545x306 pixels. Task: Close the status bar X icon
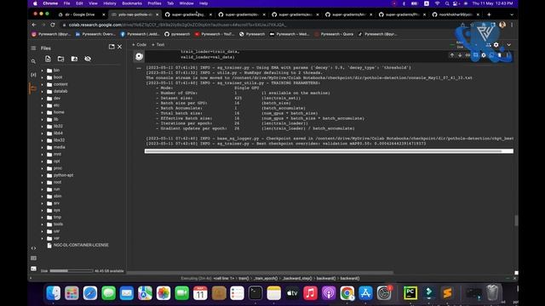tap(514, 278)
